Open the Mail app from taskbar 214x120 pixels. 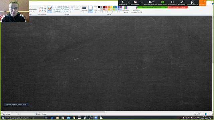click(x=68, y=118)
